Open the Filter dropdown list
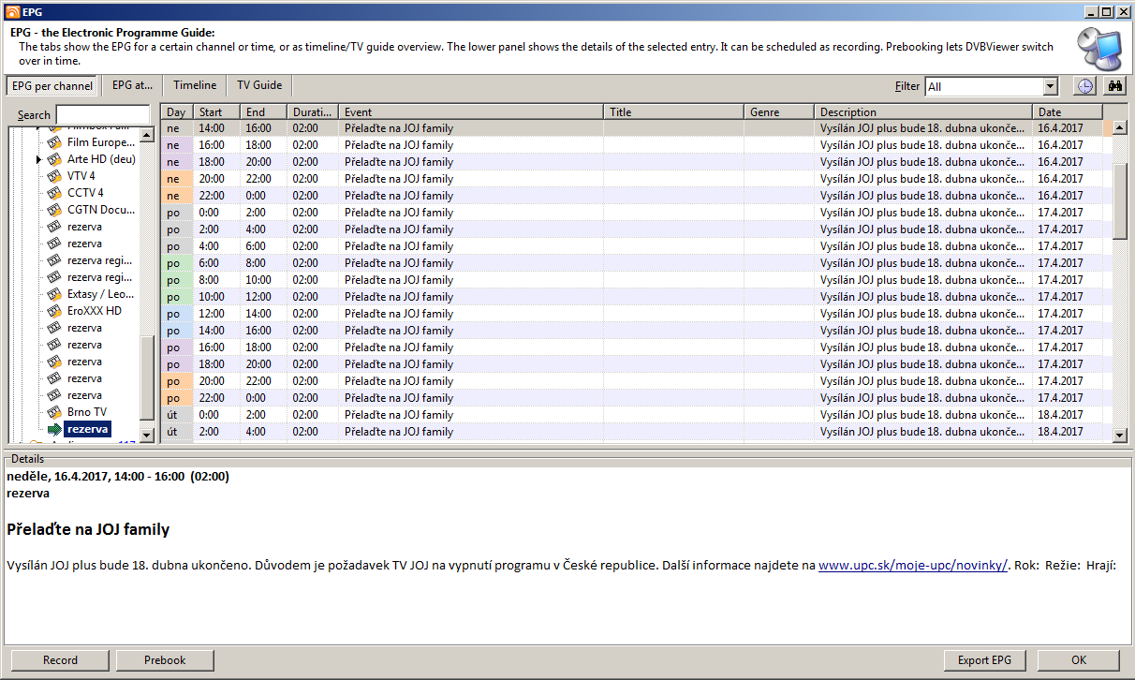The image size is (1135, 680). [x=1050, y=86]
